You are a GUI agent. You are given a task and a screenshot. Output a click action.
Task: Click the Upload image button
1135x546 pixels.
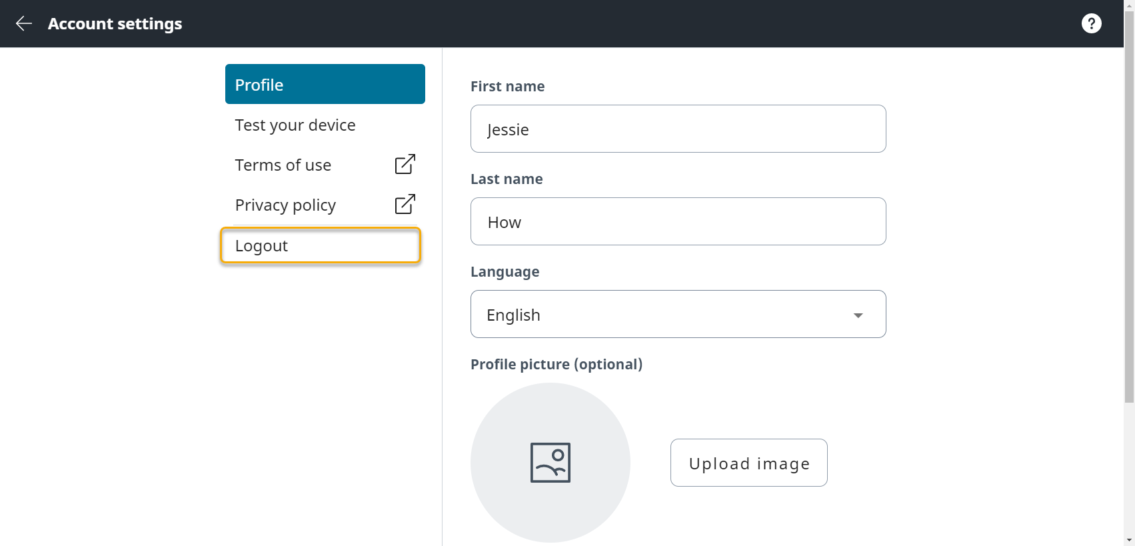tap(749, 463)
